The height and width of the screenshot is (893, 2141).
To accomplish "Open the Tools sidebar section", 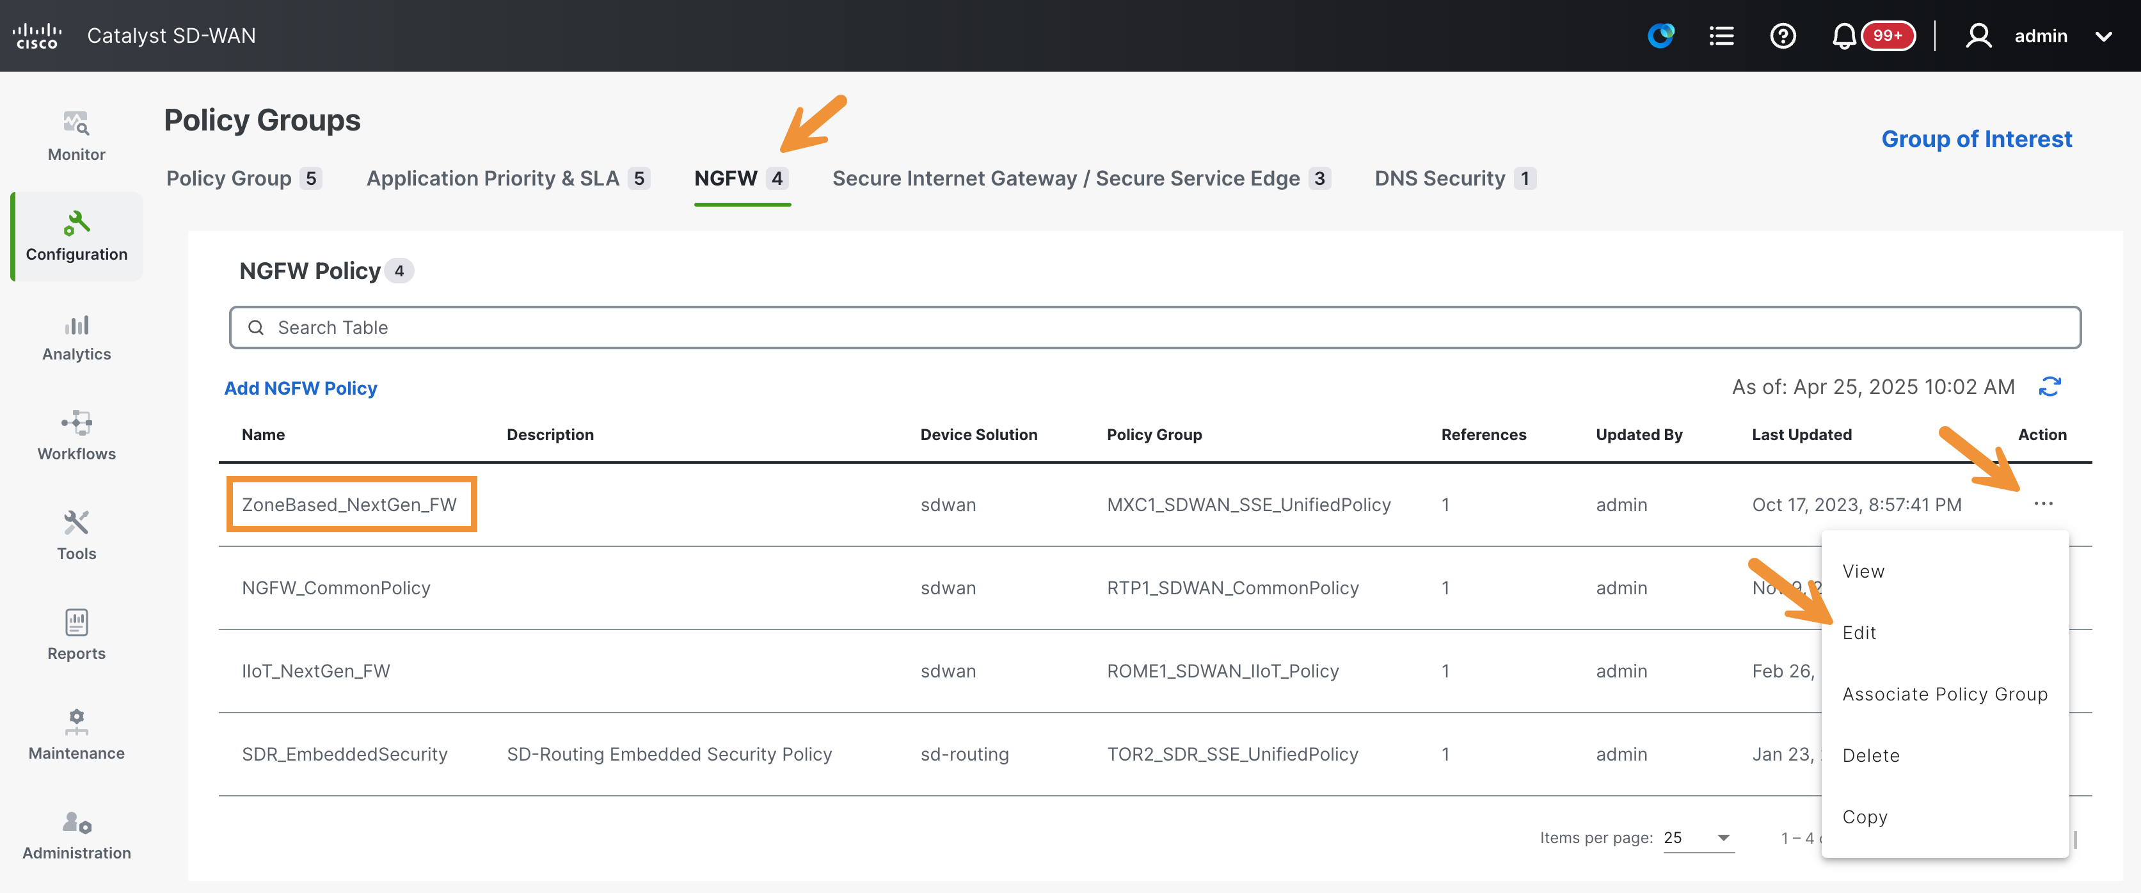I will click(77, 537).
